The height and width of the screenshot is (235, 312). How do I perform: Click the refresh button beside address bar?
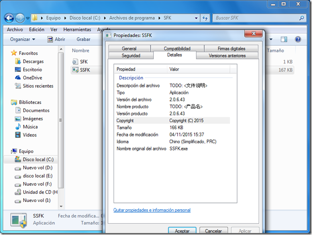pos(205,18)
